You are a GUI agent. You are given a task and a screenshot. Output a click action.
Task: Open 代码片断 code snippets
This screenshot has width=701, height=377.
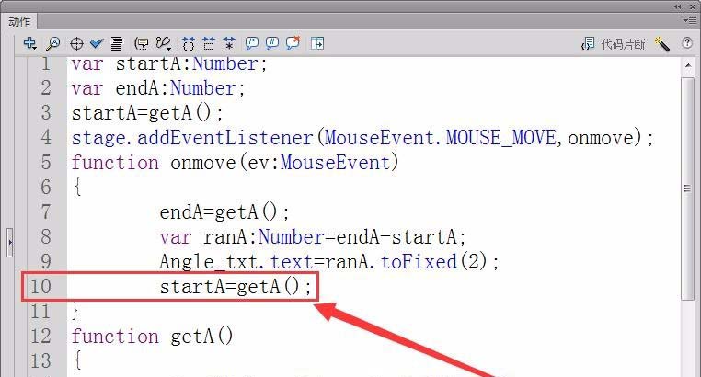coord(614,44)
